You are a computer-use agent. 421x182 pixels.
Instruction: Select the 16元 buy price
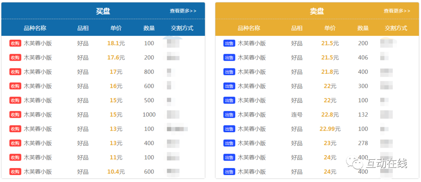(116, 86)
